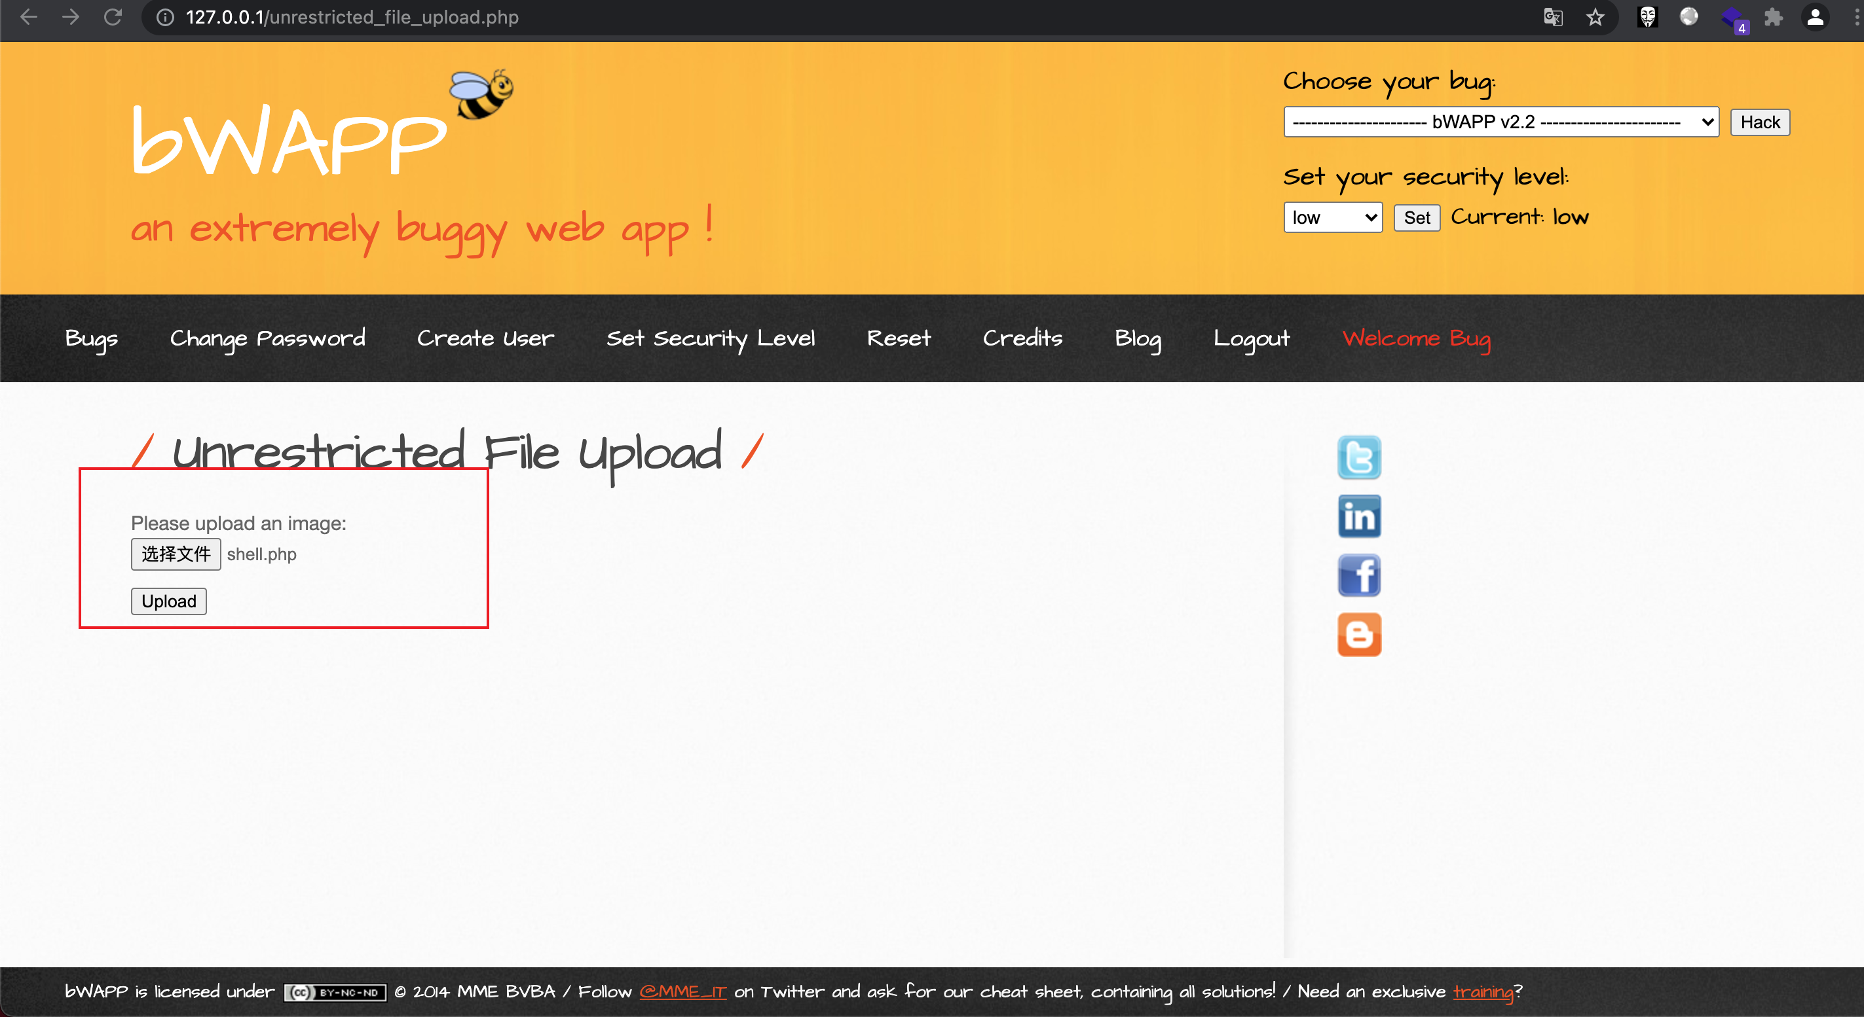Click the choose file button beside shell.php
Image resolution: width=1864 pixels, height=1017 pixels.
176,554
